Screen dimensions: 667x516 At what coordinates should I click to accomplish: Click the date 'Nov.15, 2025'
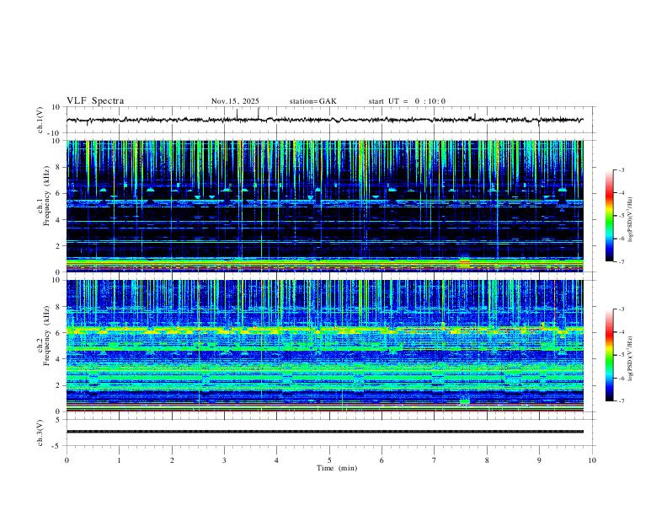point(235,101)
